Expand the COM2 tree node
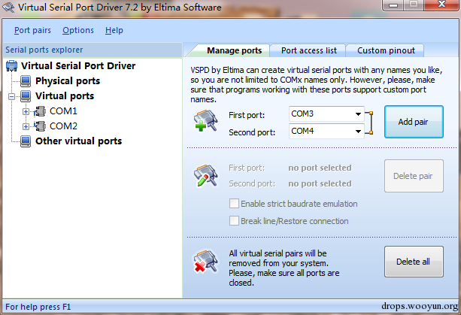The width and height of the screenshot is (461, 315). [x=26, y=126]
